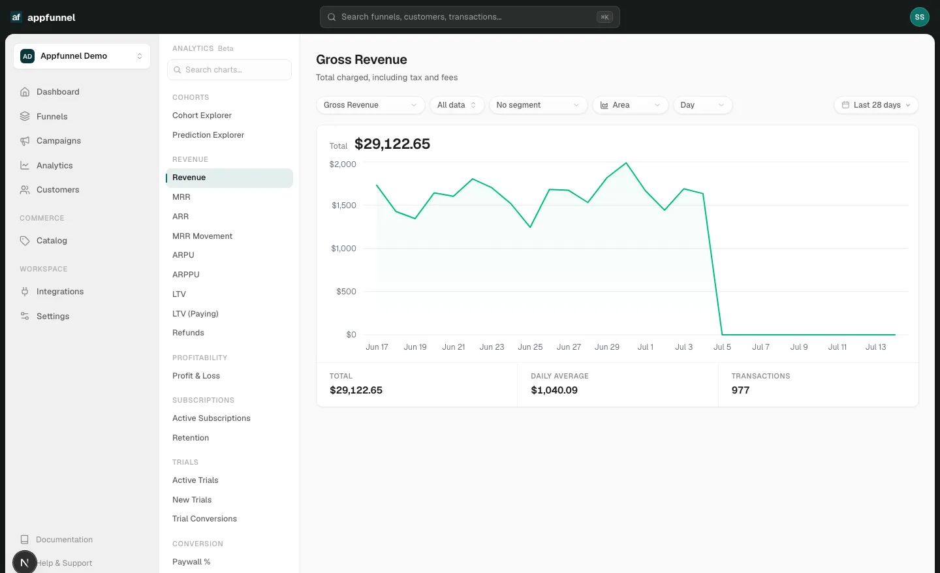Click the Integrations plug icon
Viewport: 940px width, 573px height.
tap(25, 292)
